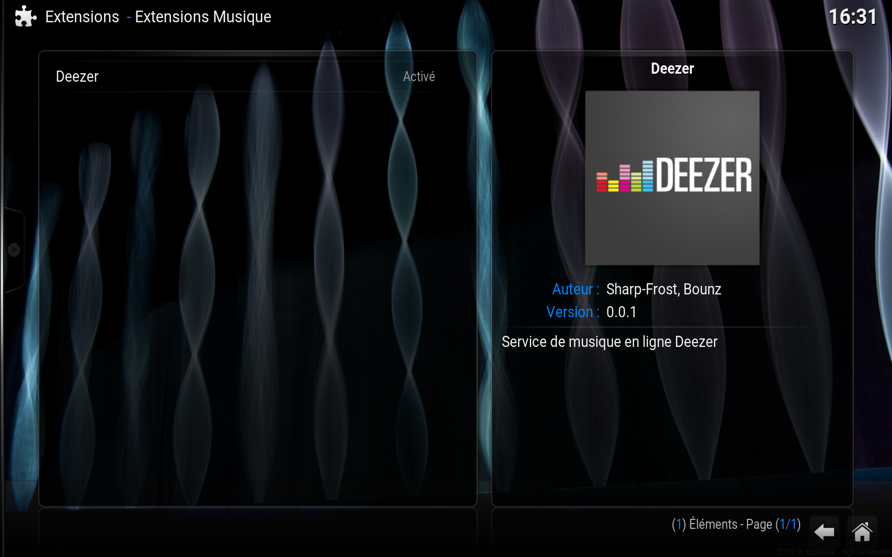
Task: Open the side panel arrow tab
Action: 14,250
